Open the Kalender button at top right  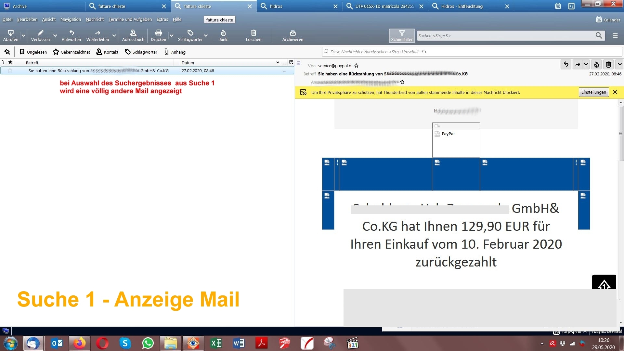point(608,20)
